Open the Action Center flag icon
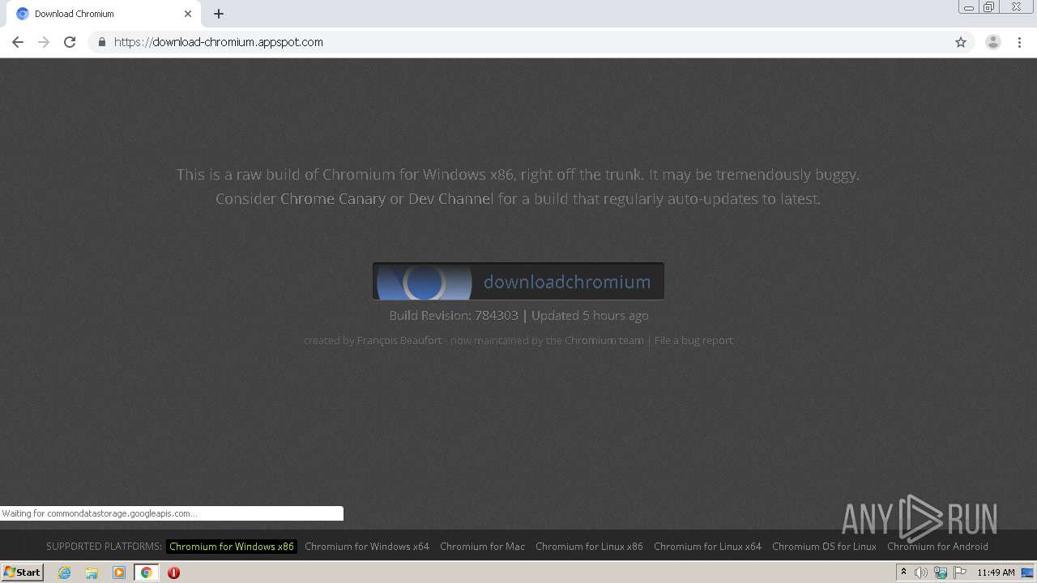 pos(960,572)
